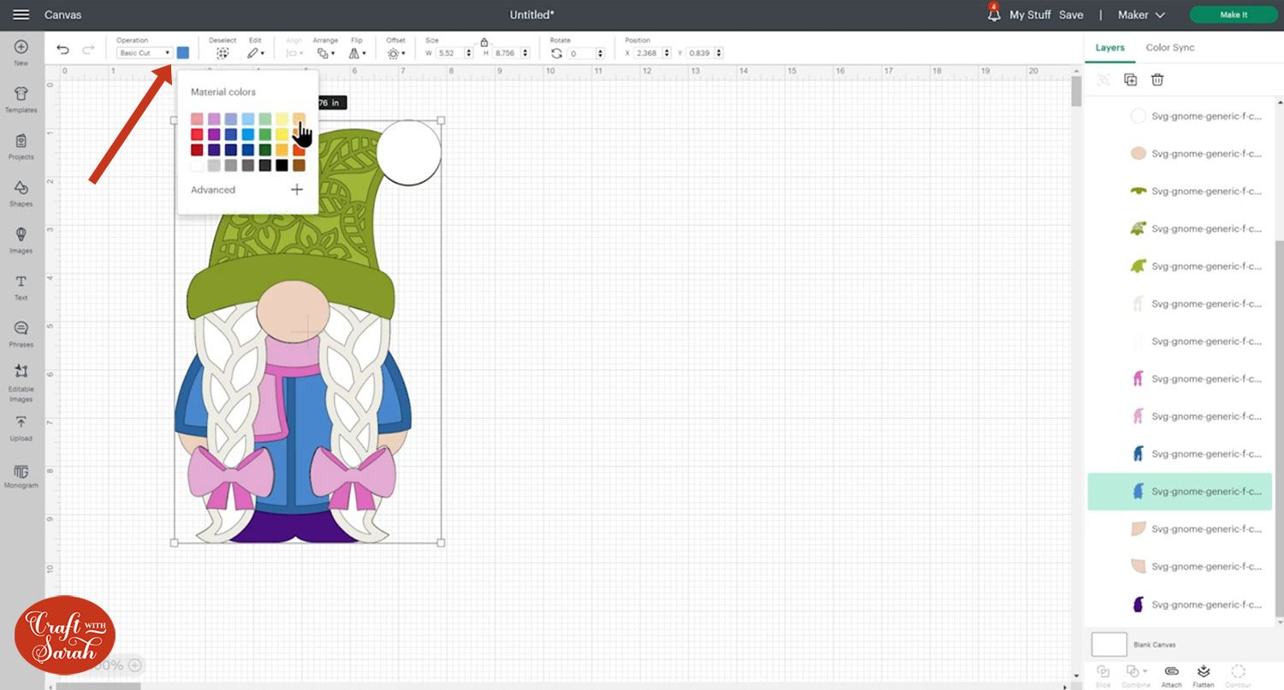The height and width of the screenshot is (690, 1284).
Task: Pick the black material color swatch
Action: [x=282, y=165]
